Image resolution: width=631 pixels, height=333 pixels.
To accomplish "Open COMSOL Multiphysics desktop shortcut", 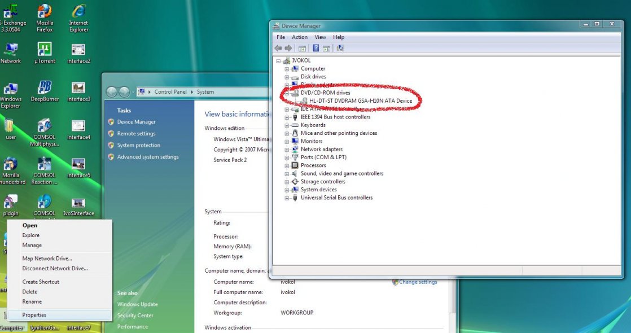I will 44,126.
